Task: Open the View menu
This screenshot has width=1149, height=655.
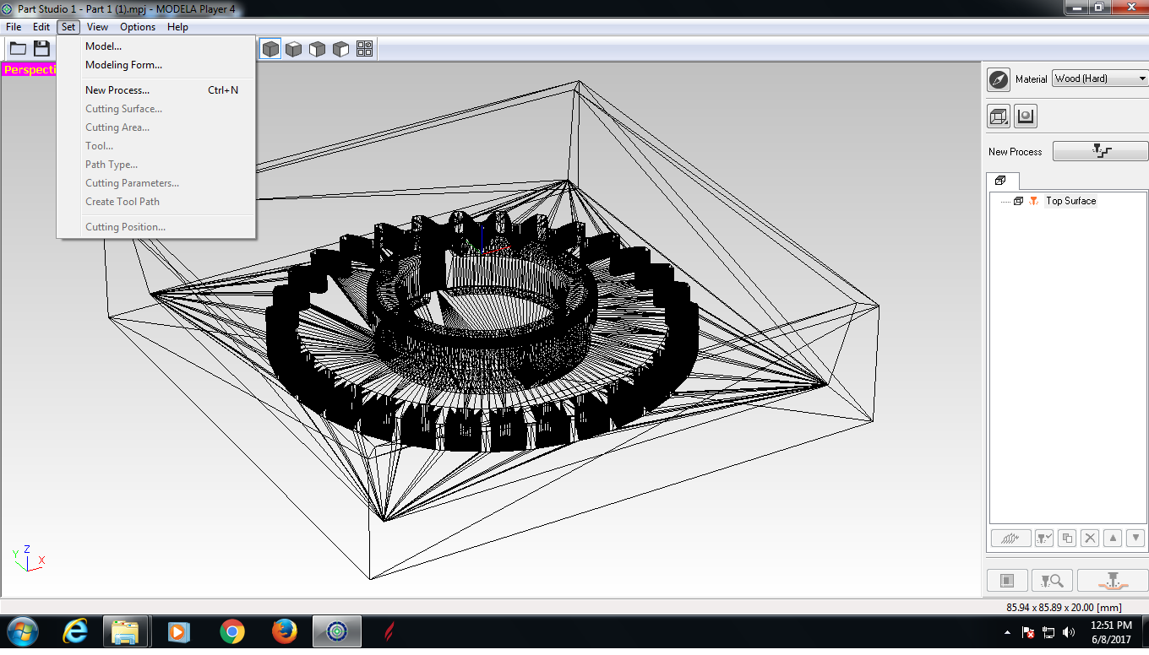Action: [97, 27]
